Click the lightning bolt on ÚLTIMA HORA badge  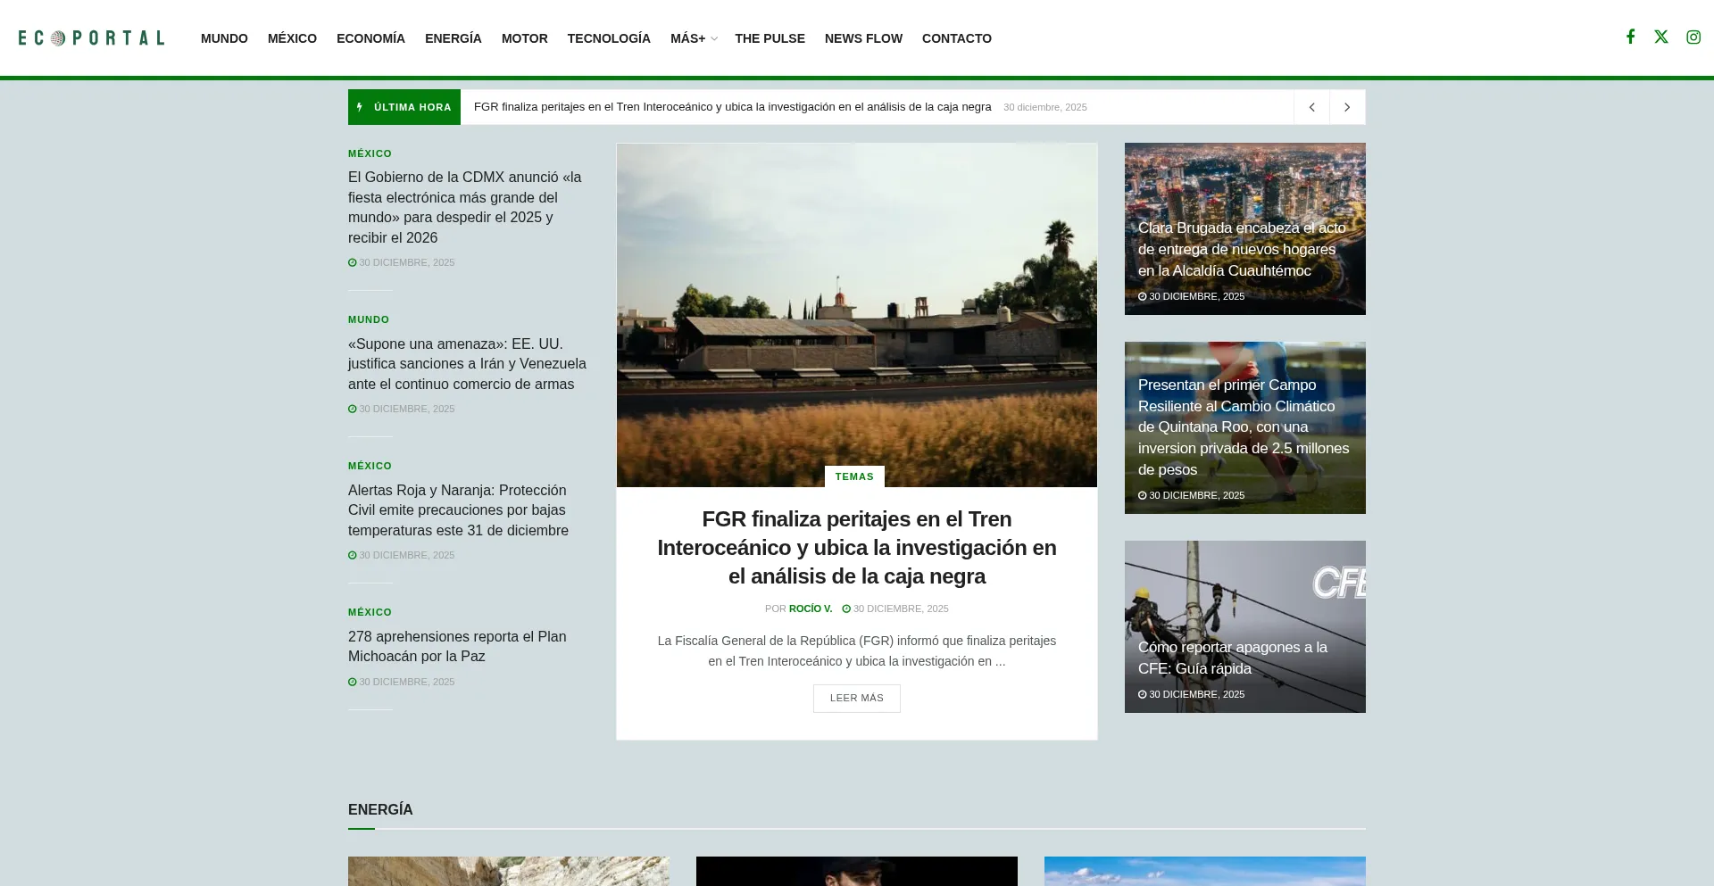[x=361, y=106]
